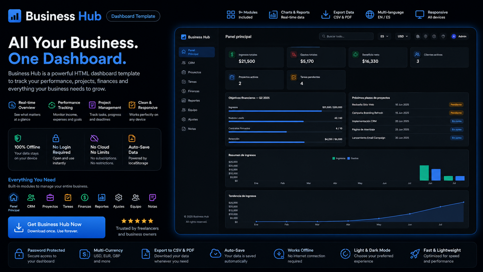Click the Ajustes gear module icon
The image size is (483, 272).
(119, 198)
